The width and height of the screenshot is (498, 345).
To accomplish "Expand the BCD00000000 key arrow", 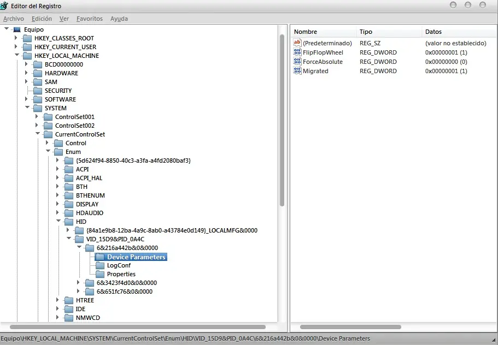I will 26,64.
